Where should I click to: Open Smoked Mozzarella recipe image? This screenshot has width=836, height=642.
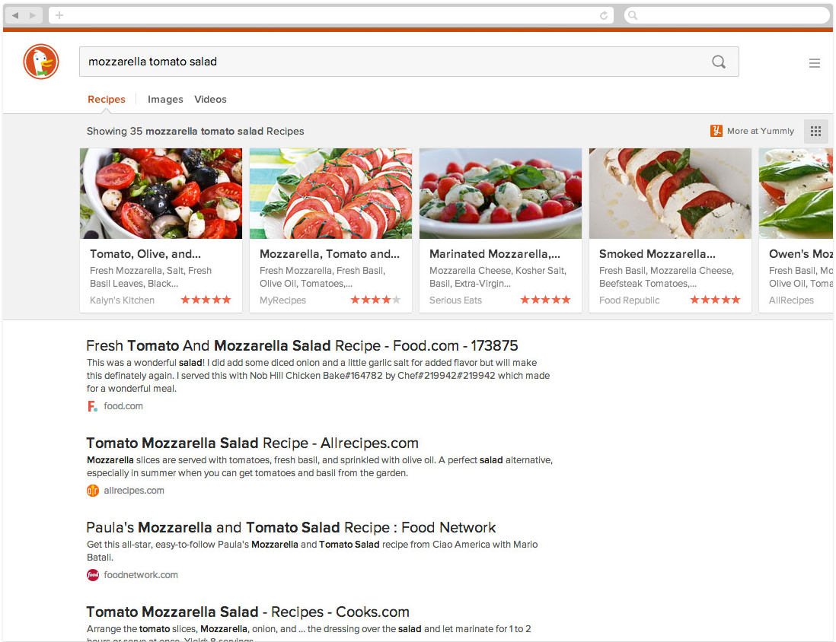click(670, 193)
